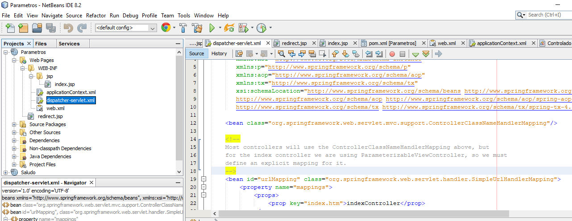Screen dimensions: 572x221
Task: Click the Build Project hammer icon
Action: click(183, 28)
